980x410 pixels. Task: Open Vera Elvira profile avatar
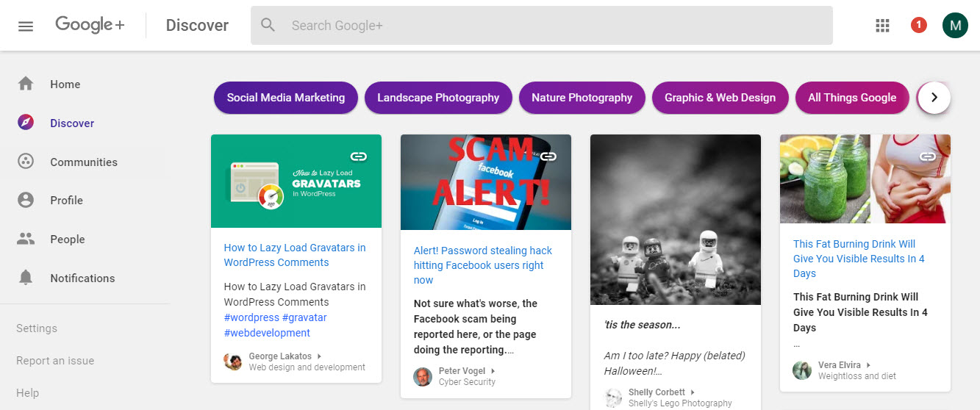pos(802,370)
